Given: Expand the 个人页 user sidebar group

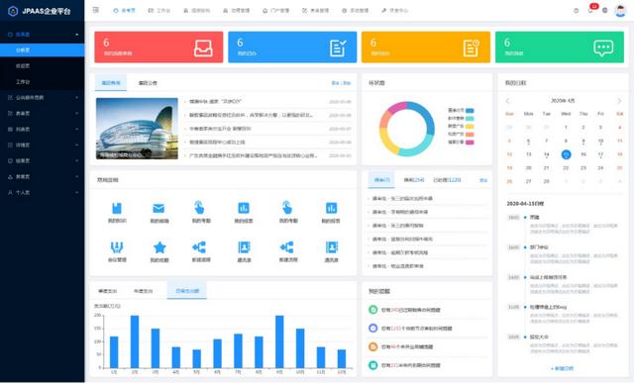Looking at the screenshot, I should [x=43, y=193].
